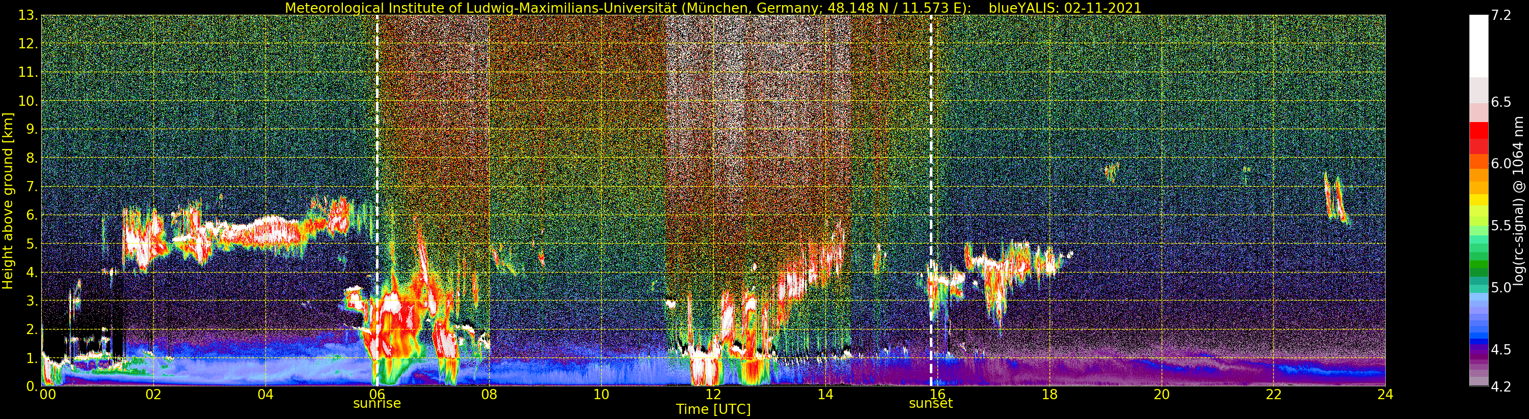1529x419 pixels.
Task: Click the "11." height axis tick label
Action: (x=28, y=72)
